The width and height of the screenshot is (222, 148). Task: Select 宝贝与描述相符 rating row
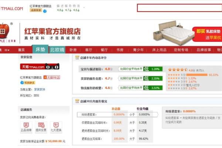click(x=121, y=69)
